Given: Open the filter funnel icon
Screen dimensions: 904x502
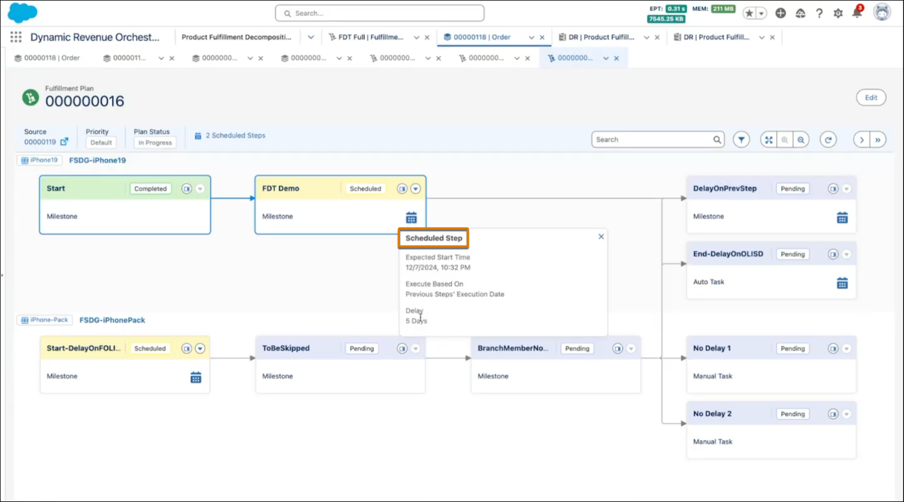Looking at the screenshot, I should tap(741, 139).
